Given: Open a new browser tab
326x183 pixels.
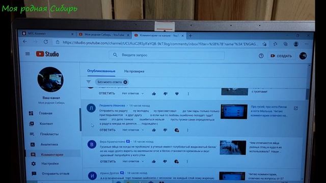Looking at the screenshot, I should point(190,36).
